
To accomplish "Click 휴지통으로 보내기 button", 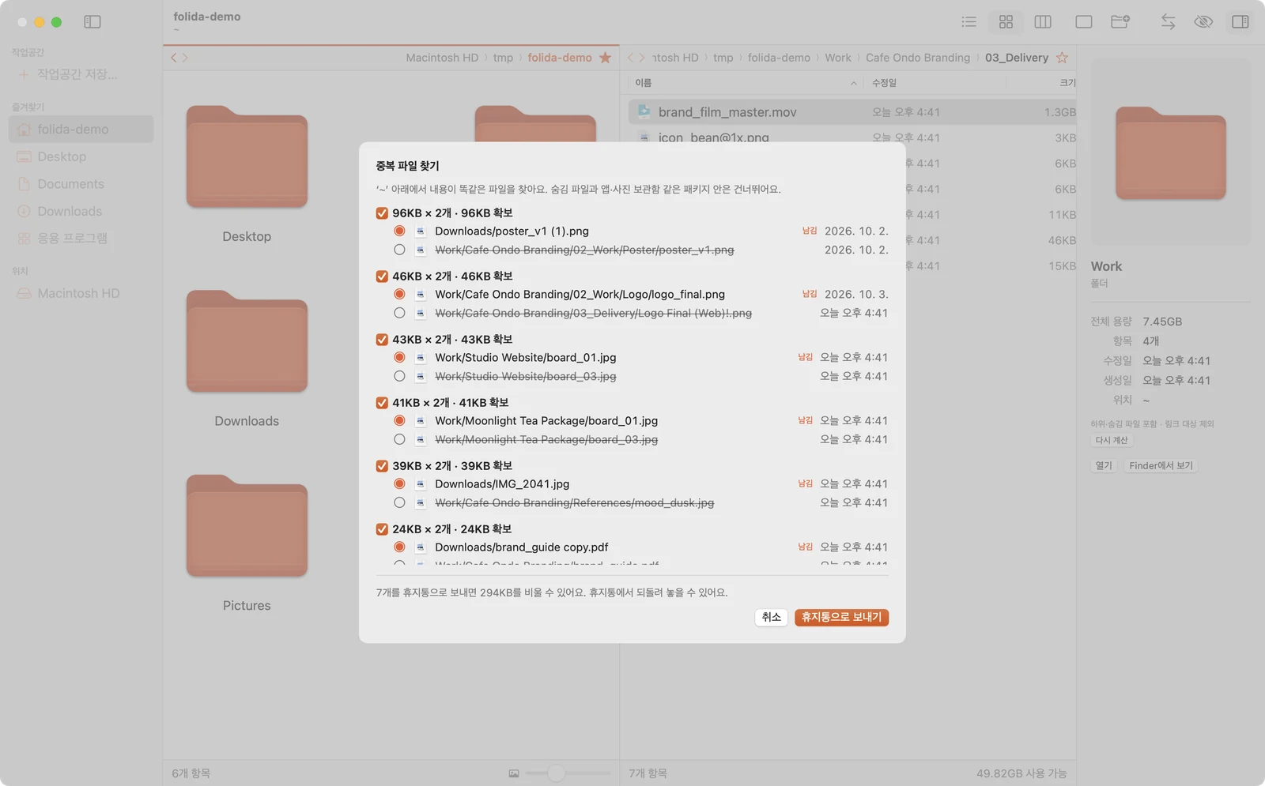I will coord(841,617).
